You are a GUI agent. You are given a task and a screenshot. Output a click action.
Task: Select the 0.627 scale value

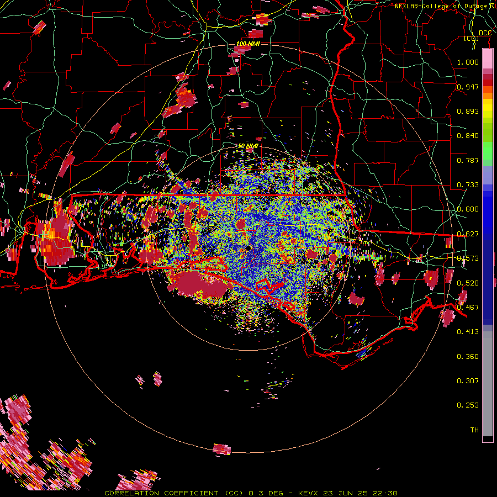tap(468, 234)
